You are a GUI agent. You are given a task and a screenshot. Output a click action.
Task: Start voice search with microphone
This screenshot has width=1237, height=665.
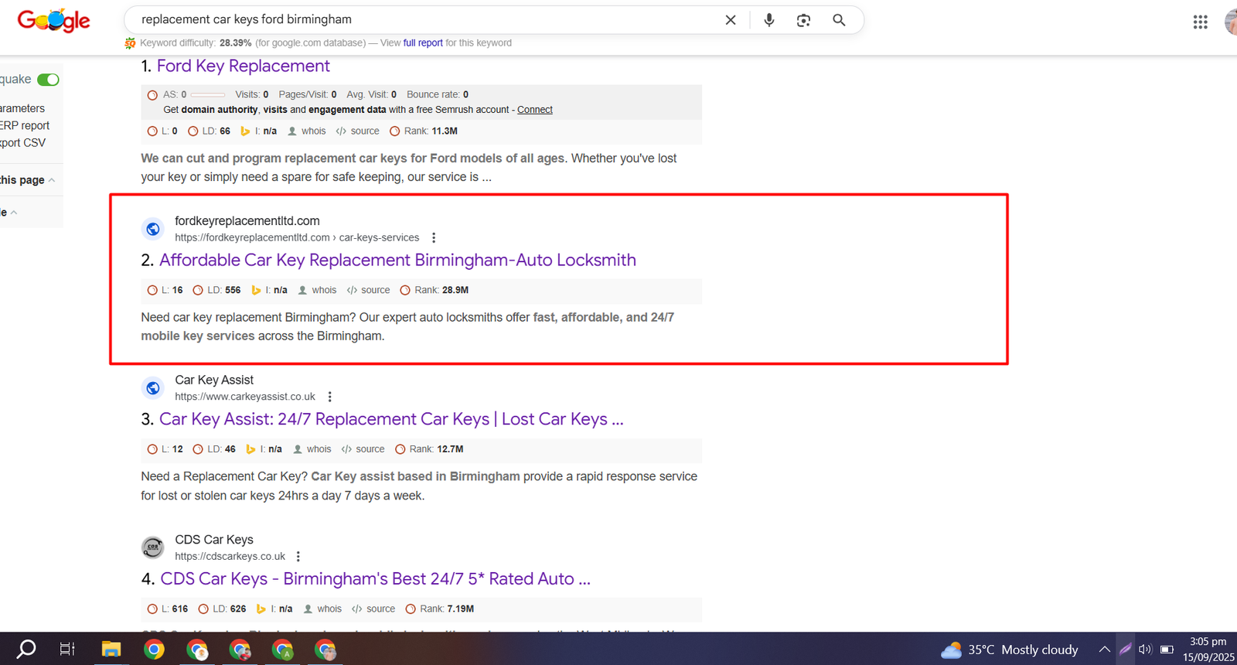pos(768,20)
